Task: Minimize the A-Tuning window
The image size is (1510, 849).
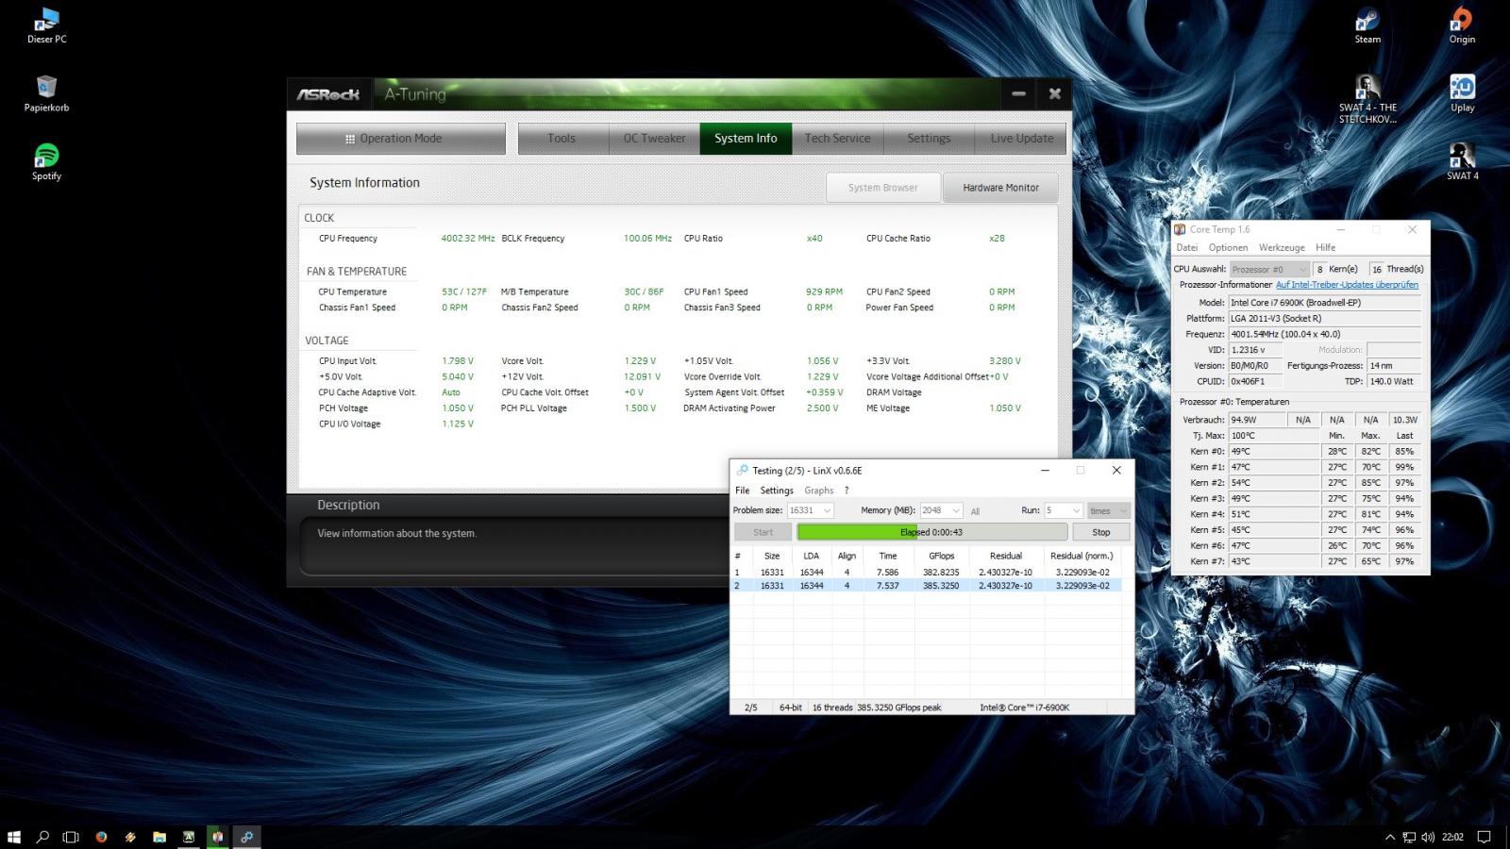Action: click(x=1018, y=93)
